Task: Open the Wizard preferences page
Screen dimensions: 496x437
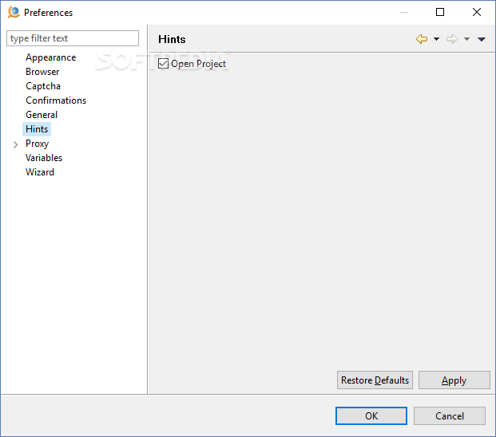Action: 40,172
